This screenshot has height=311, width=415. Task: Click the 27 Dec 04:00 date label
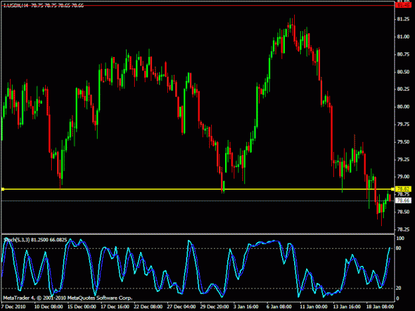coord(181,307)
